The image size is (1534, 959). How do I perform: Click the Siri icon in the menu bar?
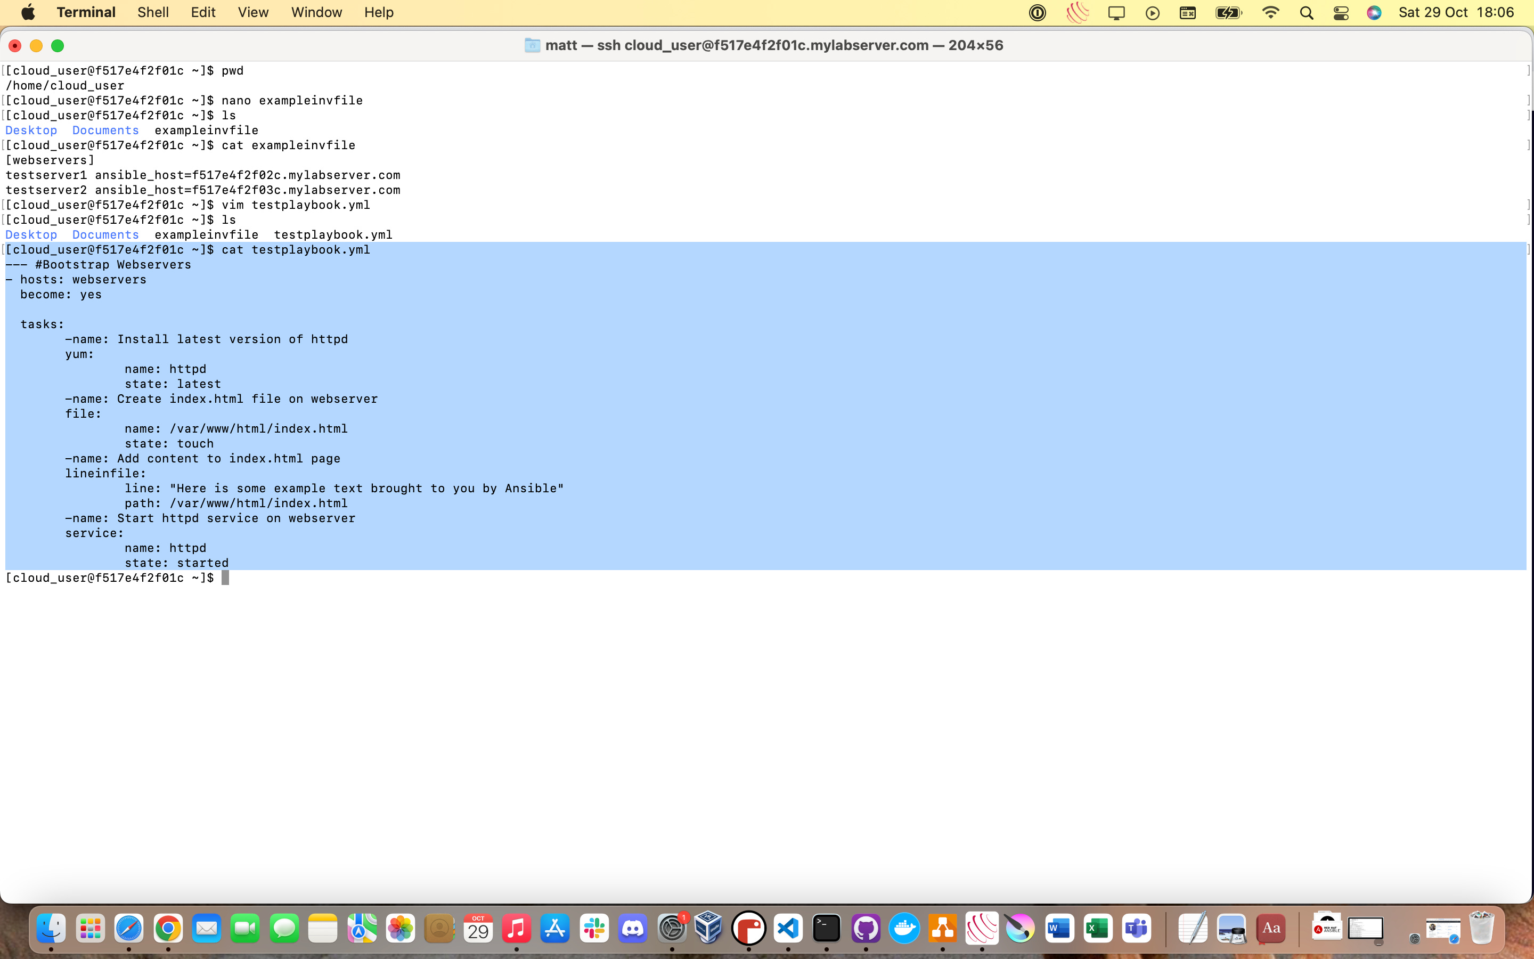point(1374,13)
